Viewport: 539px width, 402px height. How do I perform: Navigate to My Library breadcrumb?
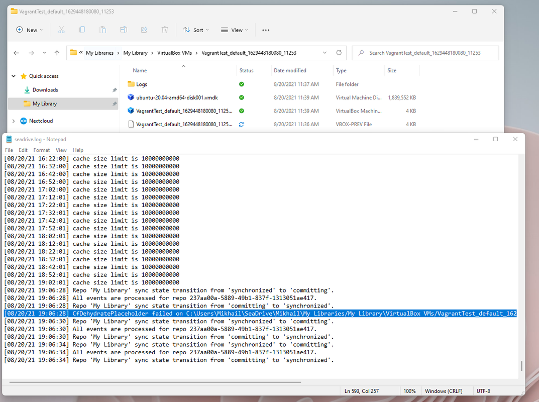pos(136,53)
